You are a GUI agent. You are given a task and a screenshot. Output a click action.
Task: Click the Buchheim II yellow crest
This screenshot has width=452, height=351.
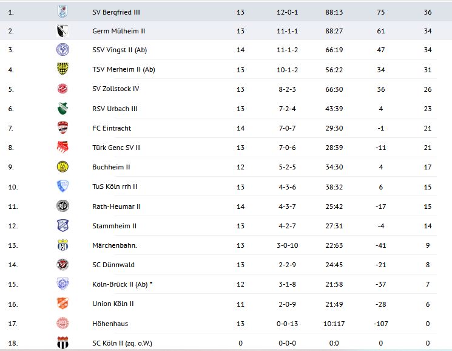(x=62, y=167)
